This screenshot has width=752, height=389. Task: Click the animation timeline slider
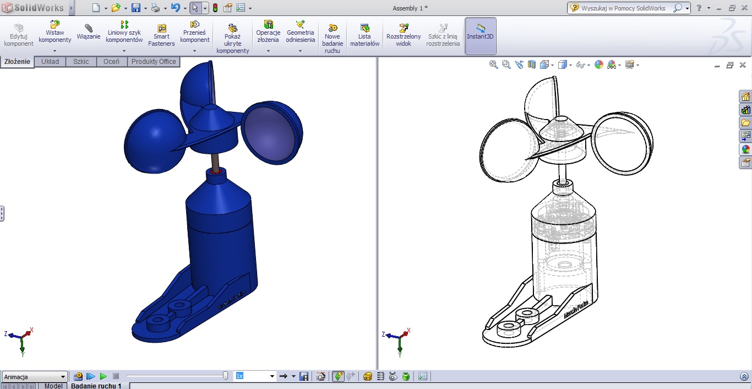226,375
